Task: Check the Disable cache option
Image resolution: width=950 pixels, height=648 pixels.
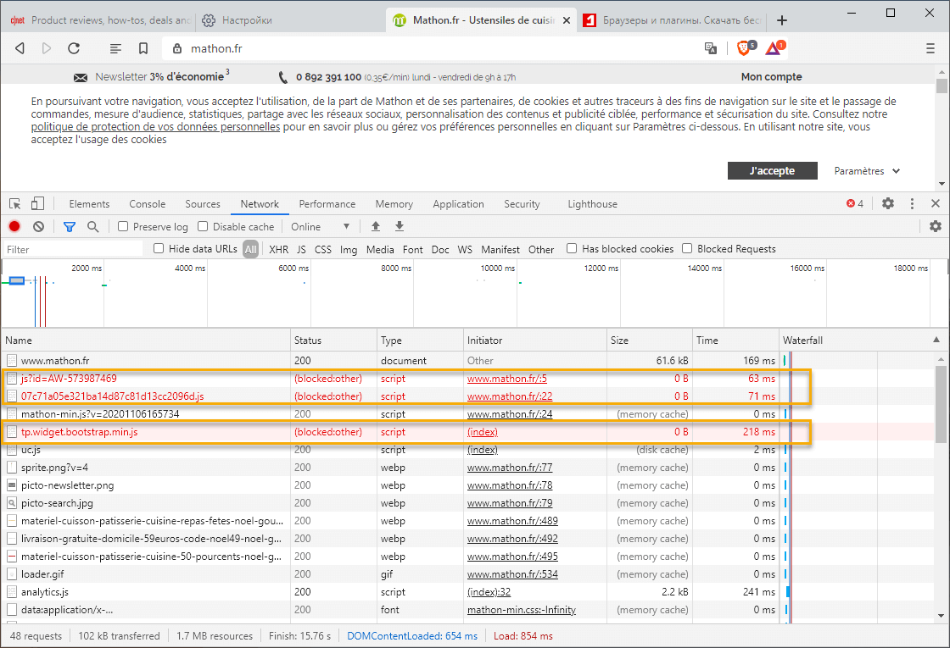Action: 203,227
